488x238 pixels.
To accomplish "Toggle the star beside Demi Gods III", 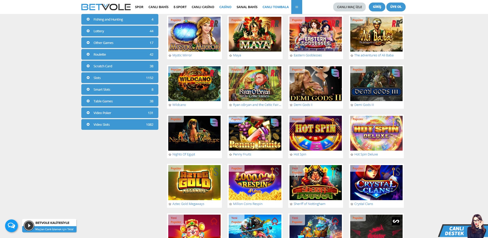I will (352, 105).
